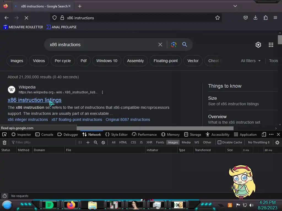282x211 pixels.
Task: Filter results by Images chip
Action: tap(17, 61)
